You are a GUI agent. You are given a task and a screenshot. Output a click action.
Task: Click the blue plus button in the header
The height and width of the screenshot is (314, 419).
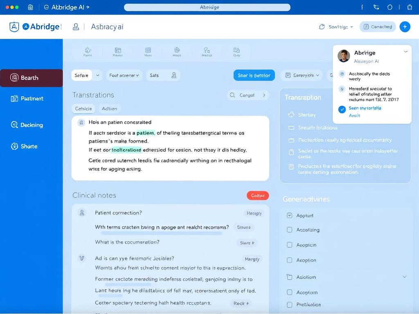[405, 27]
